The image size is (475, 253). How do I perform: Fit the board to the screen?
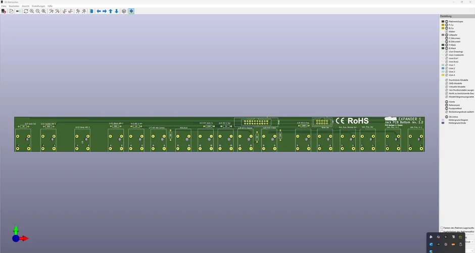(x=44, y=11)
